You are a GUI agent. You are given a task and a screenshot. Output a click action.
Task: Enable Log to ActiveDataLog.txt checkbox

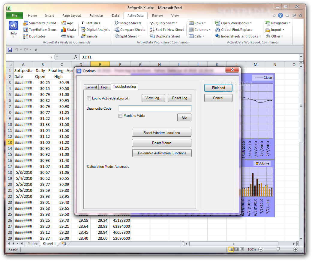[89, 98]
